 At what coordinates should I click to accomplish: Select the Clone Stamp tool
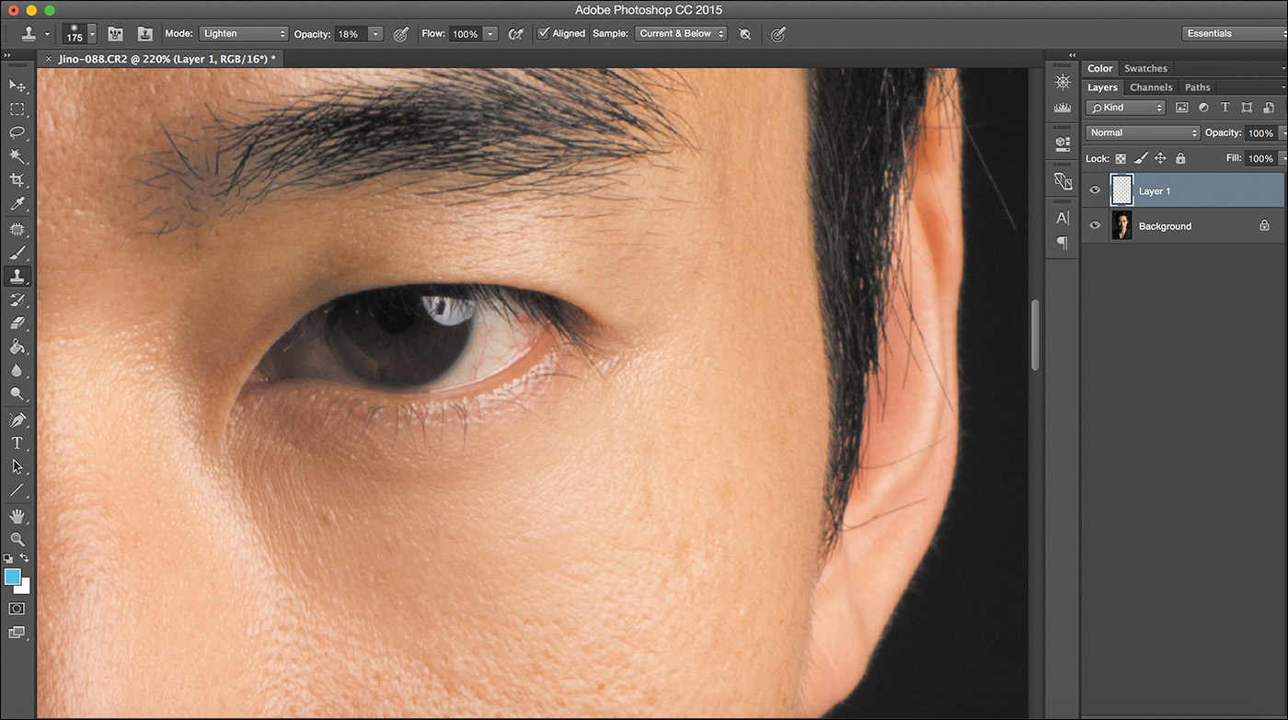tap(17, 276)
